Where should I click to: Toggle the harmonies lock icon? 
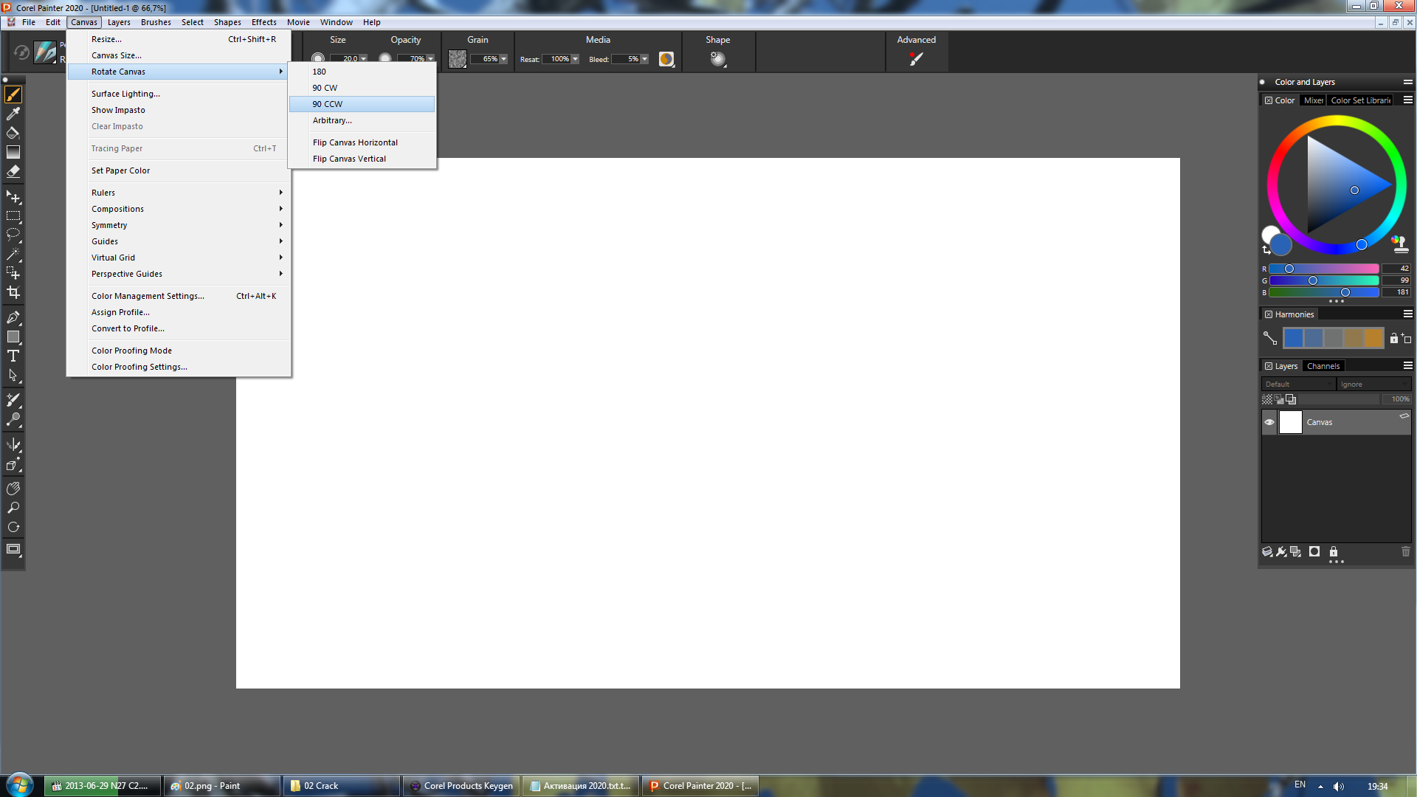(x=1393, y=338)
